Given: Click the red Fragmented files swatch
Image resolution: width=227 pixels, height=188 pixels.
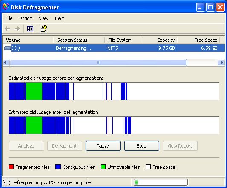Looking at the screenshot, I should tap(11, 167).
